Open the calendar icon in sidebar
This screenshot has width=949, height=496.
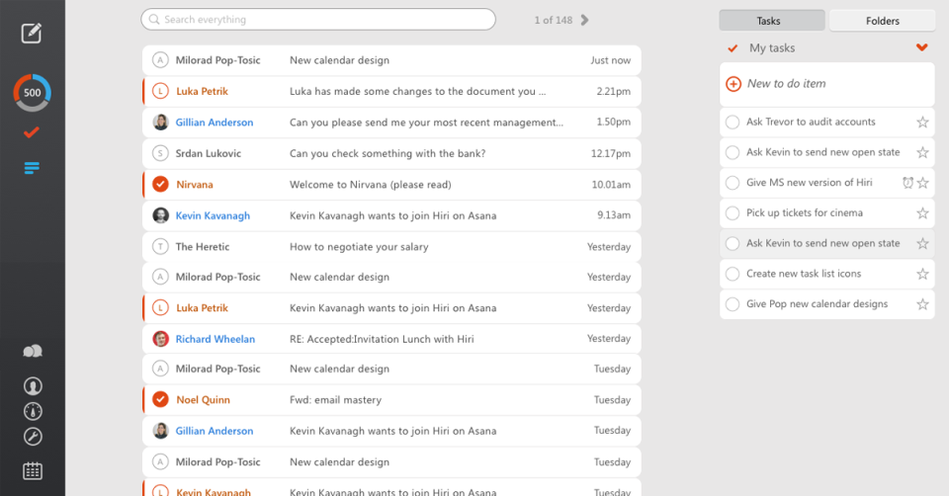tap(33, 470)
